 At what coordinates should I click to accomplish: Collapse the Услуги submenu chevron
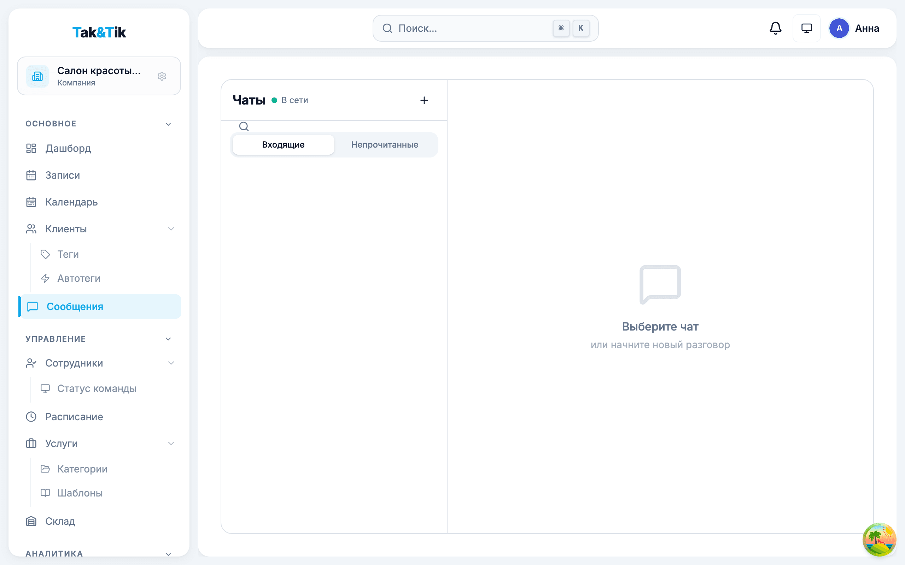click(x=171, y=444)
